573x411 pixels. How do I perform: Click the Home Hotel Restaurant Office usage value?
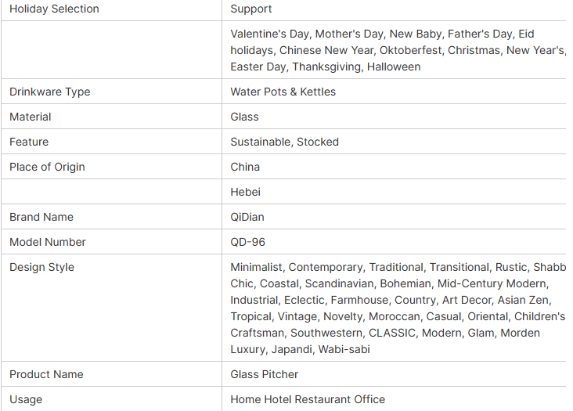308,399
